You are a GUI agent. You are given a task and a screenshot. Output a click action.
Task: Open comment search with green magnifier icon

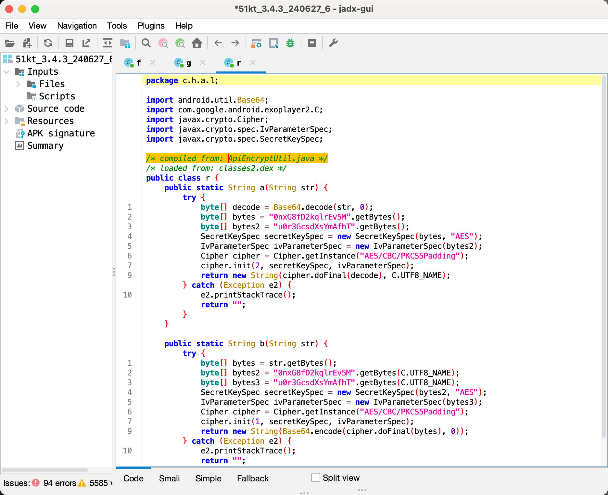click(180, 43)
